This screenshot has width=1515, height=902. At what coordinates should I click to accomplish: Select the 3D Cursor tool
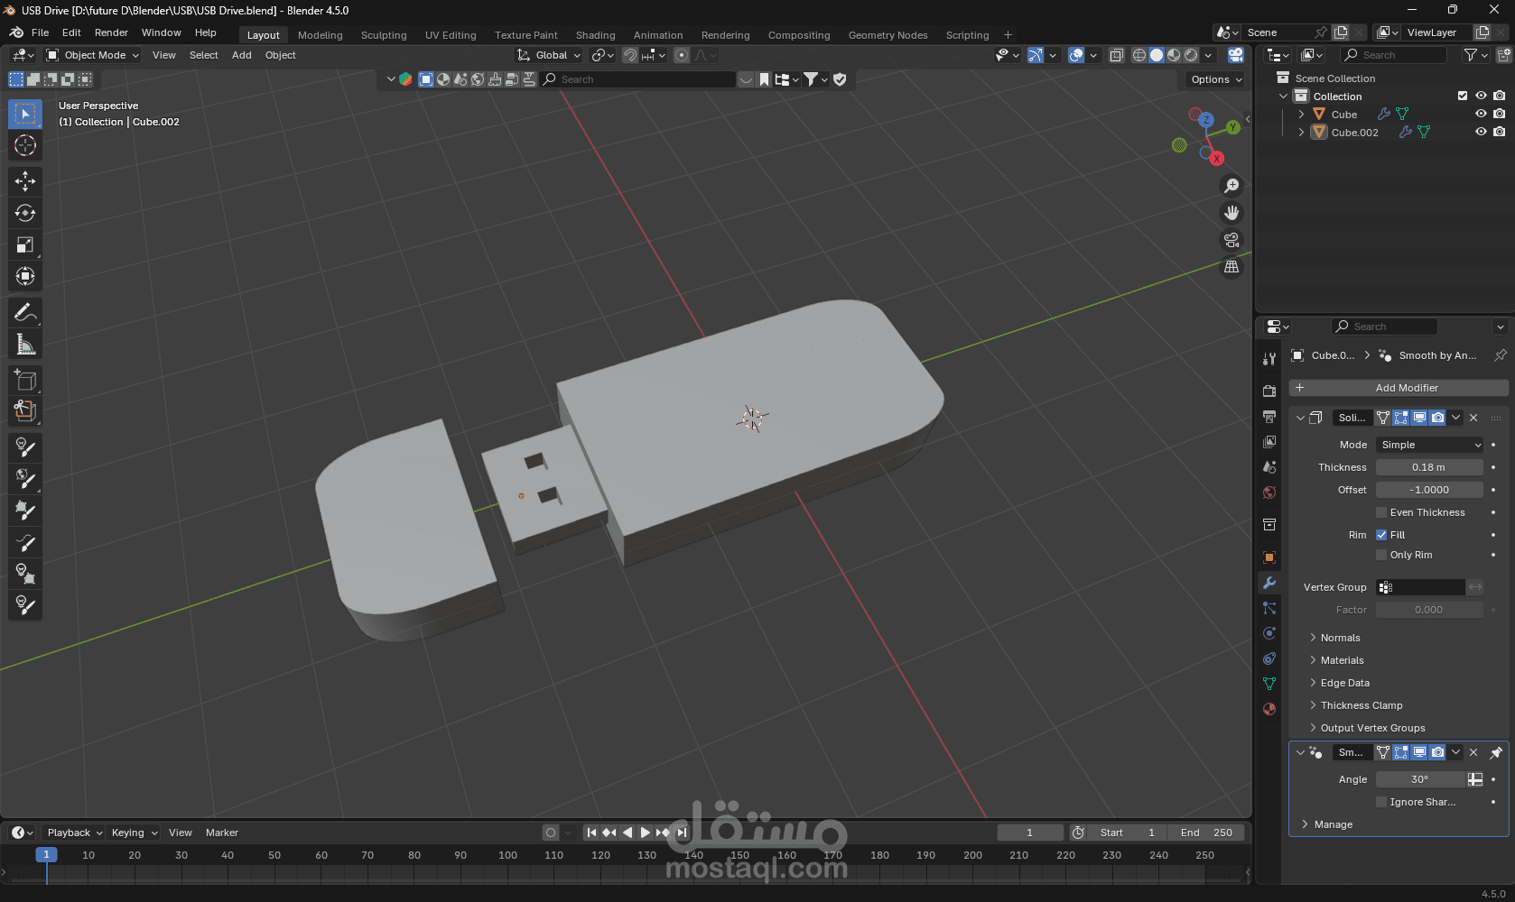tap(25, 145)
